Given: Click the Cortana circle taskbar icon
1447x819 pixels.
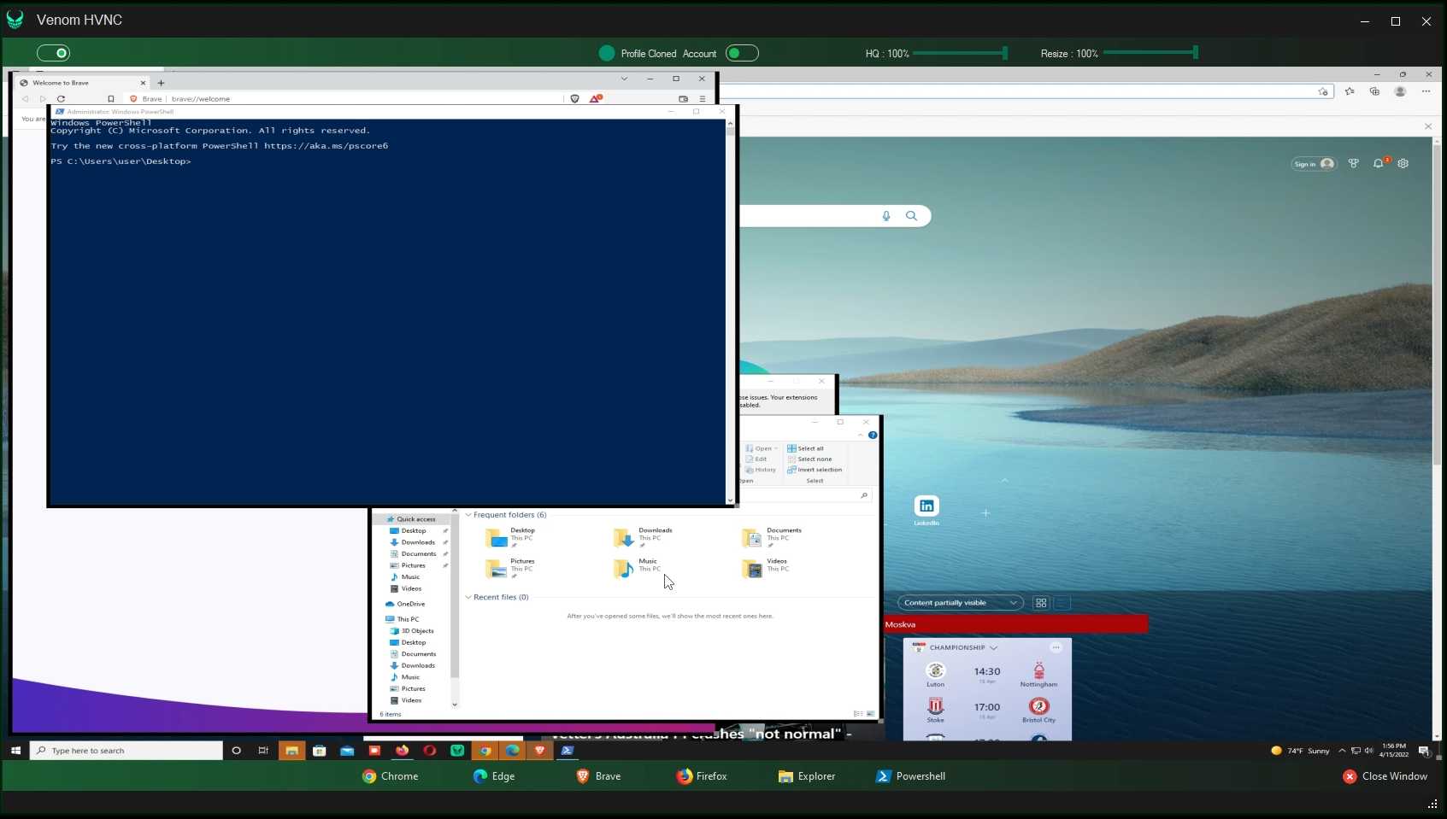Looking at the screenshot, I should 237,751.
